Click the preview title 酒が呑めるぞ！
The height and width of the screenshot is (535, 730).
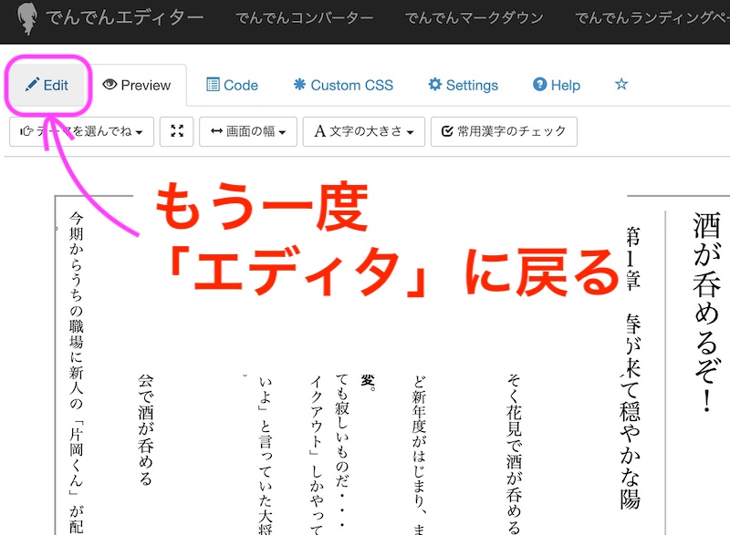(706, 312)
